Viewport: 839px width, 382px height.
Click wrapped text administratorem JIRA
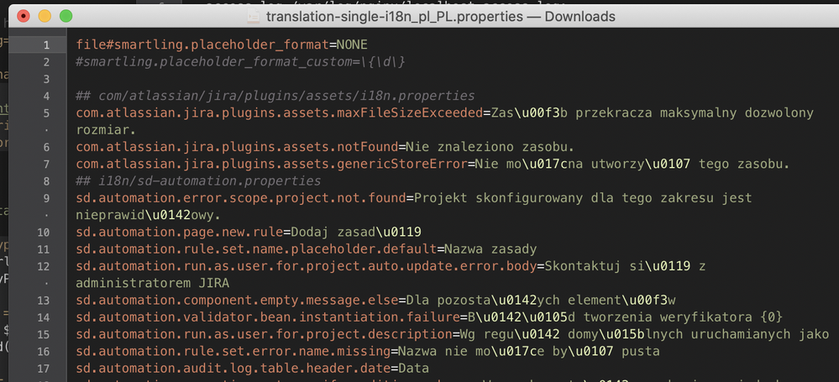click(x=153, y=284)
